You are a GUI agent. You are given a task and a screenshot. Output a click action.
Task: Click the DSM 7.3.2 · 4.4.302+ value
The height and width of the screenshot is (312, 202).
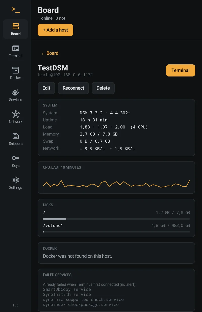coord(105,113)
